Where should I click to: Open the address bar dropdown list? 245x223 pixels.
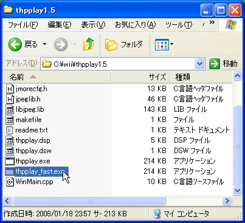pyautogui.click(x=200, y=64)
